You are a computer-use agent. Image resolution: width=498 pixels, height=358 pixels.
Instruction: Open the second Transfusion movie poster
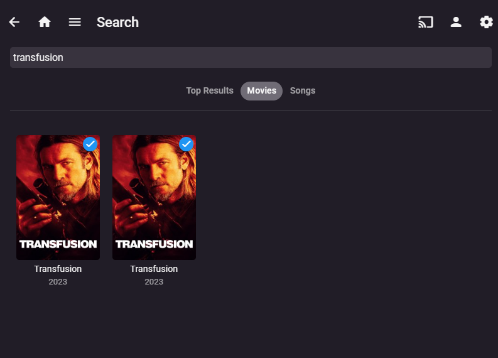(154, 197)
